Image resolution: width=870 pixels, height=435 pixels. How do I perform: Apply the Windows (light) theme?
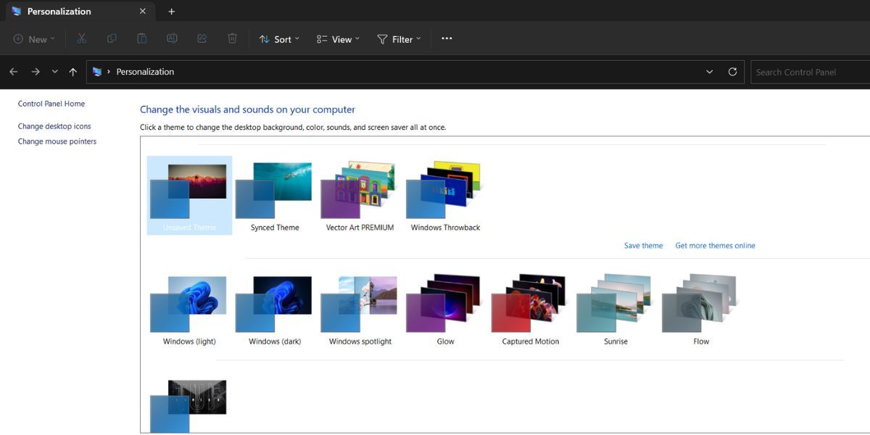click(x=189, y=310)
